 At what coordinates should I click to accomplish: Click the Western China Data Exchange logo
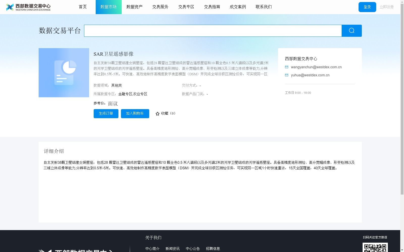(x=28, y=7)
